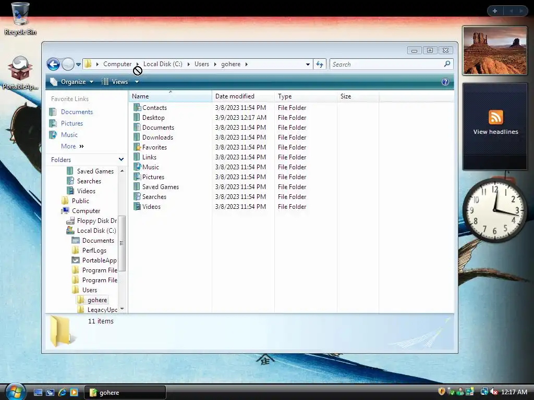This screenshot has height=400, width=534.
Task: Sort by the Date modified column header
Action: click(x=243, y=96)
